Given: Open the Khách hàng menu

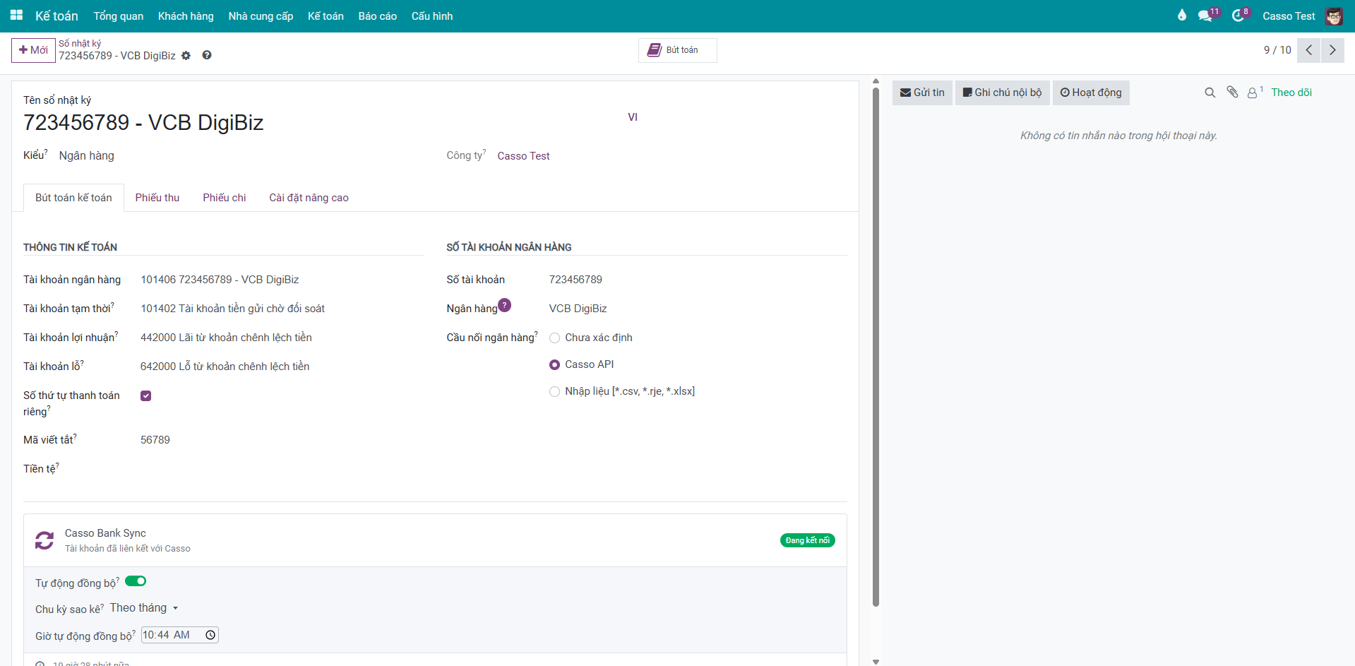Looking at the screenshot, I should [x=186, y=16].
